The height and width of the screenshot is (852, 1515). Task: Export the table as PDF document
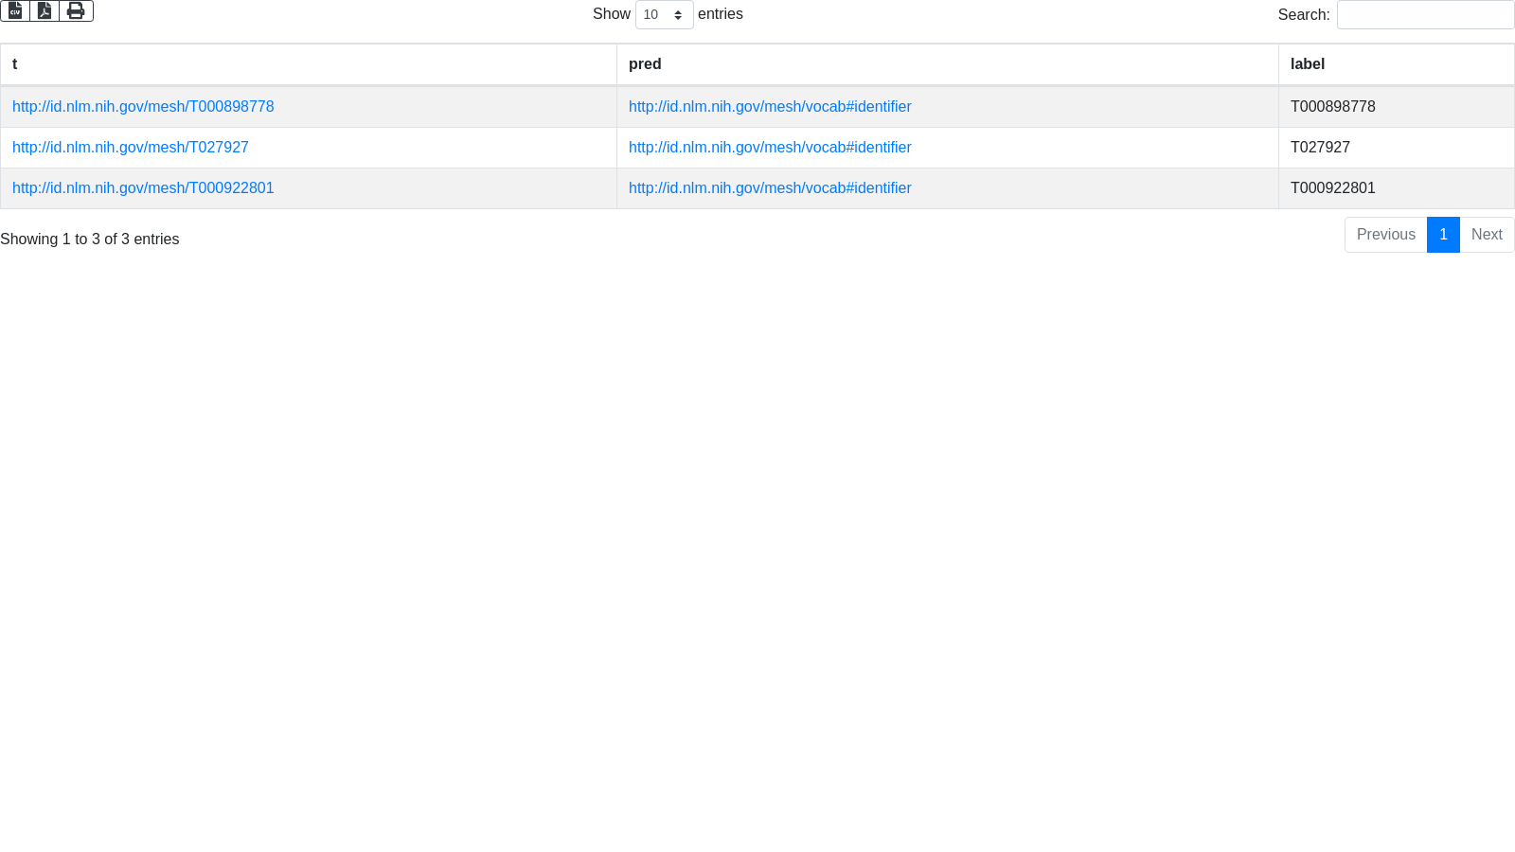[x=45, y=10]
